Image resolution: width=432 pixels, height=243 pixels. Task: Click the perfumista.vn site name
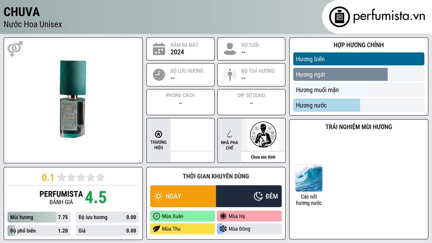(389, 16)
